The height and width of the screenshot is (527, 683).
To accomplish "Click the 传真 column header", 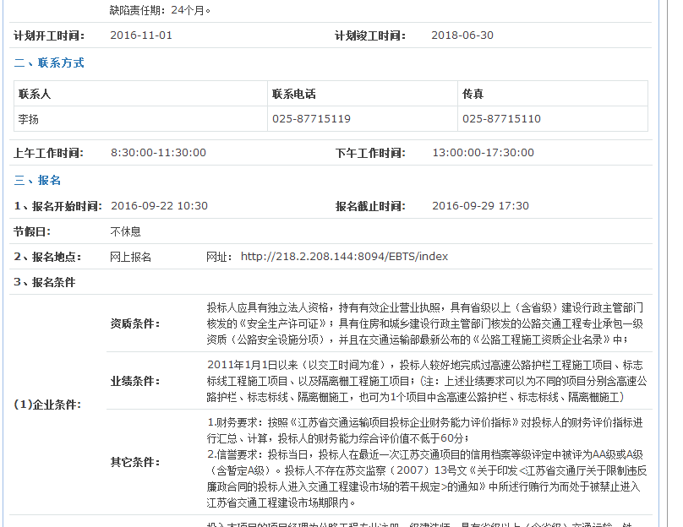I will [x=473, y=94].
